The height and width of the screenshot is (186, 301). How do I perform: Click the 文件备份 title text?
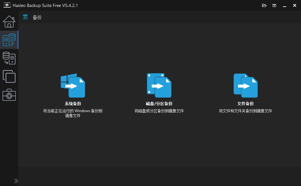tap(245, 104)
